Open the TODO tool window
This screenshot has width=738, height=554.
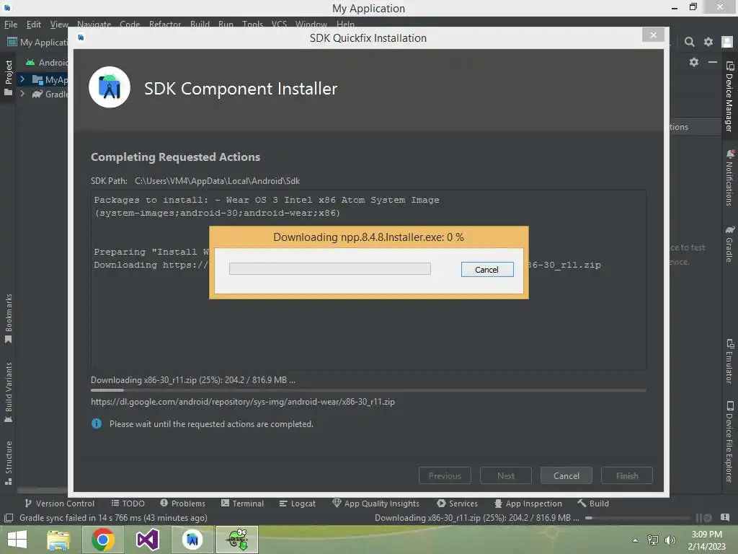click(128, 503)
